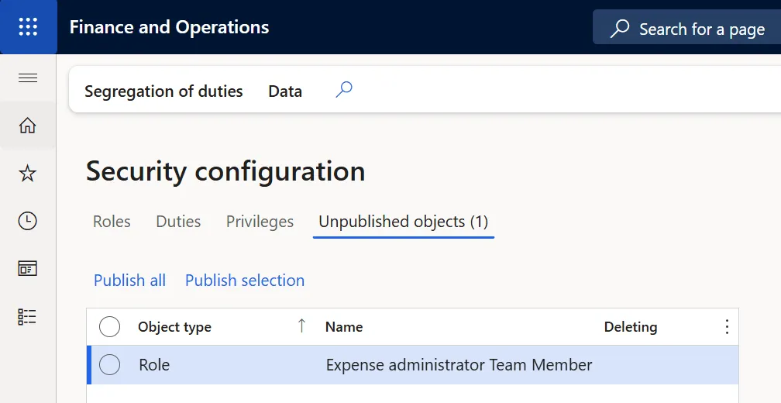This screenshot has width=781, height=403.
Task: Select the Role row checkbox circle
Action: coord(109,365)
